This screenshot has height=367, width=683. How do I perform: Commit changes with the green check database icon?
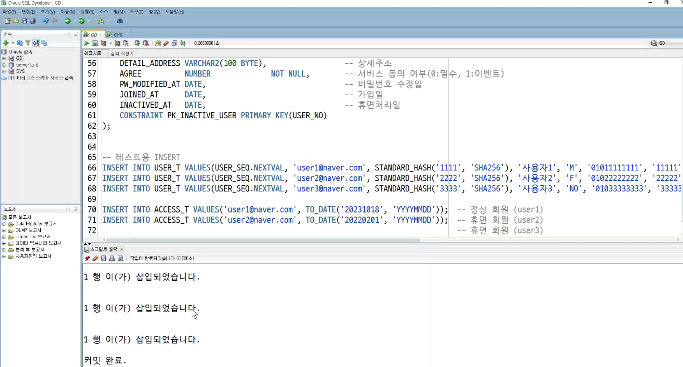click(137, 43)
